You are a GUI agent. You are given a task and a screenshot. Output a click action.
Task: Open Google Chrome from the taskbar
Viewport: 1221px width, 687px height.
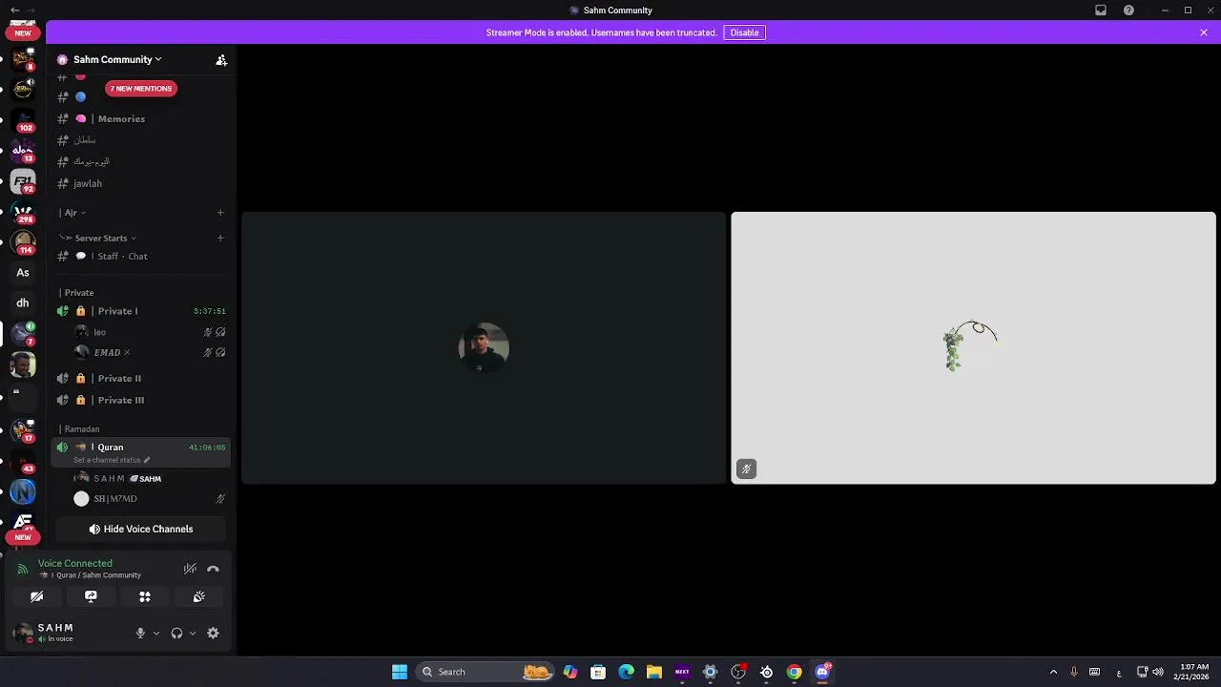coord(794,672)
